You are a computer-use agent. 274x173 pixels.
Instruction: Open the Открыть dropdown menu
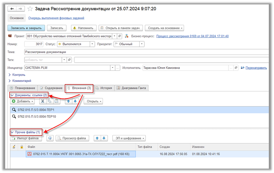pyautogui.click(x=93, y=101)
